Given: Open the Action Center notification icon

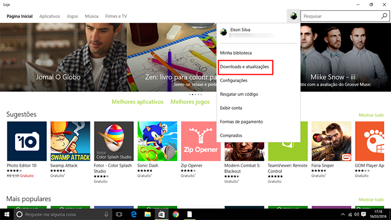Looking at the screenshot, I should pyautogui.click(x=363, y=214).
